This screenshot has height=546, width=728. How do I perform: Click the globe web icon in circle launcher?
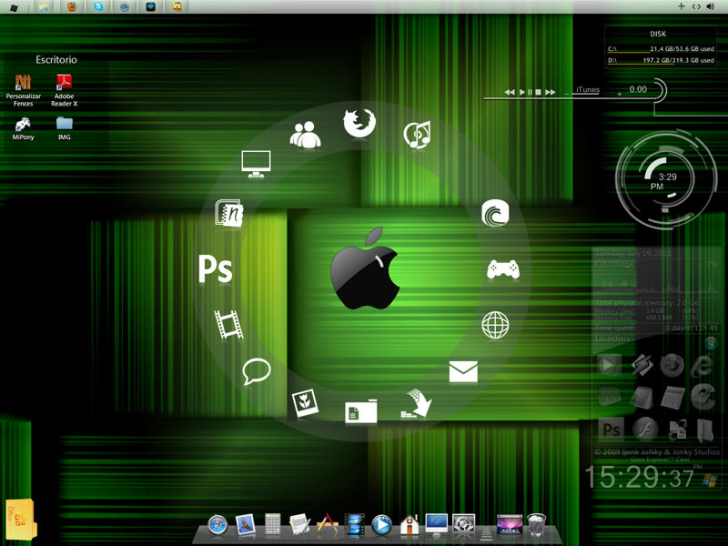point(495,325)
